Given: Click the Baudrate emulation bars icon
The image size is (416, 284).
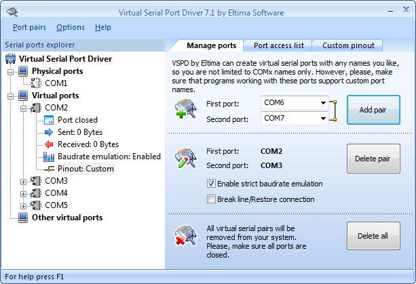Looking at the screenshot, I should click(49, 157).
